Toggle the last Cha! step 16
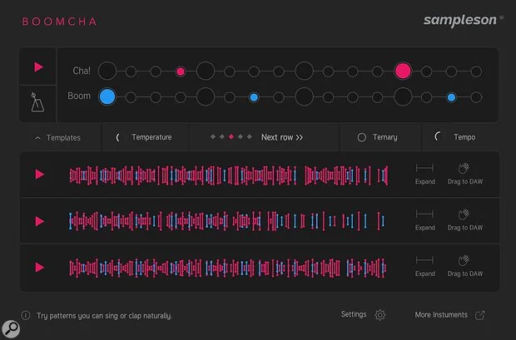 [x=476, y=71]
